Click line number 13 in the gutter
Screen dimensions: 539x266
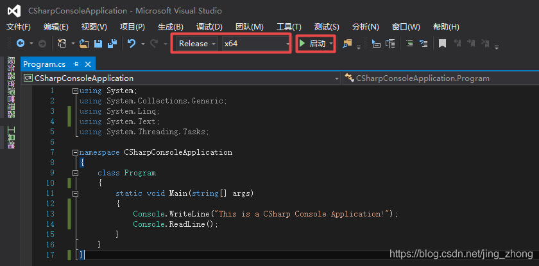pyautogui.click(x=50, y=214)
